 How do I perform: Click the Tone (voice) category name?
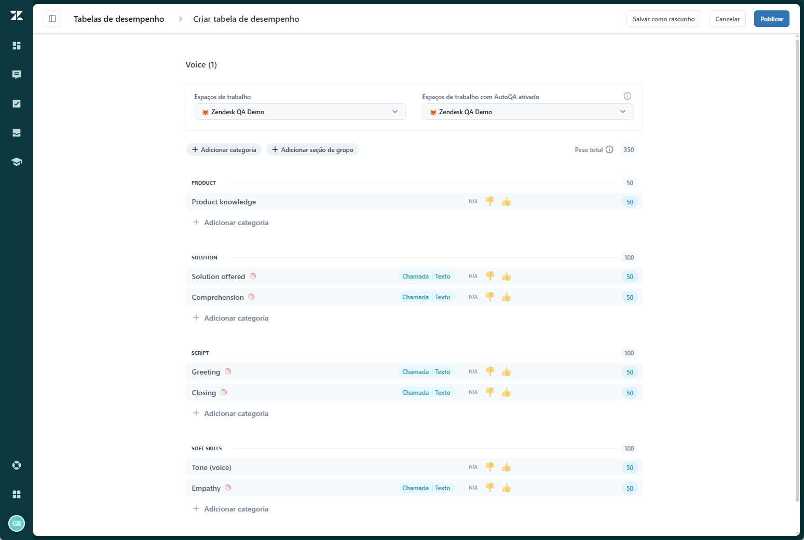point(211,467)
